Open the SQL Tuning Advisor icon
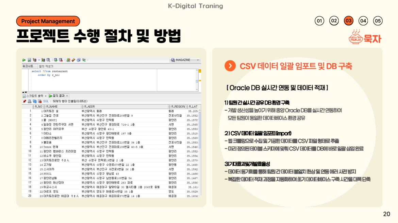398x223 pixels. point(48,60)
